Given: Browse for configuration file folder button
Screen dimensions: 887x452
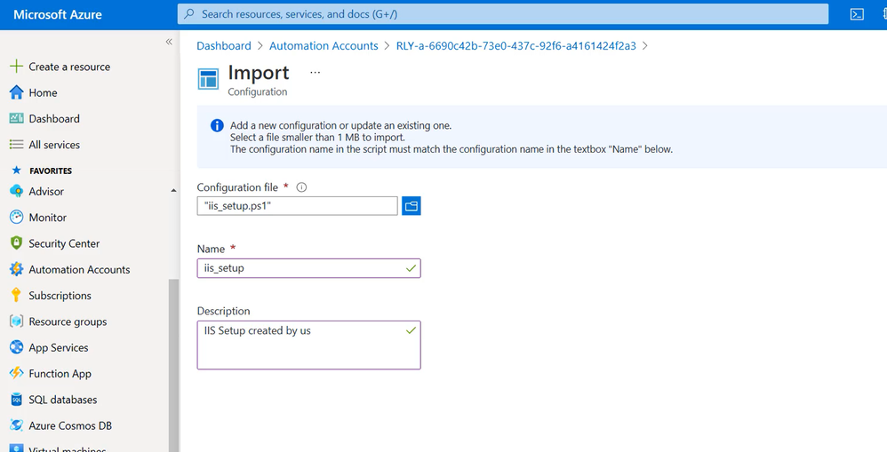Looking at the screenshot, I should pos(412,206).
